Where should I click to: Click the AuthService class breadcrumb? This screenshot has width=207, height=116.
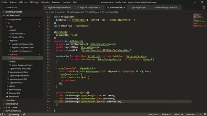(94, 12)
